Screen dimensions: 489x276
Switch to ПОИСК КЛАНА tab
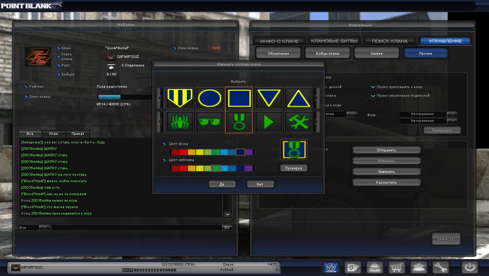pos(389,41)
